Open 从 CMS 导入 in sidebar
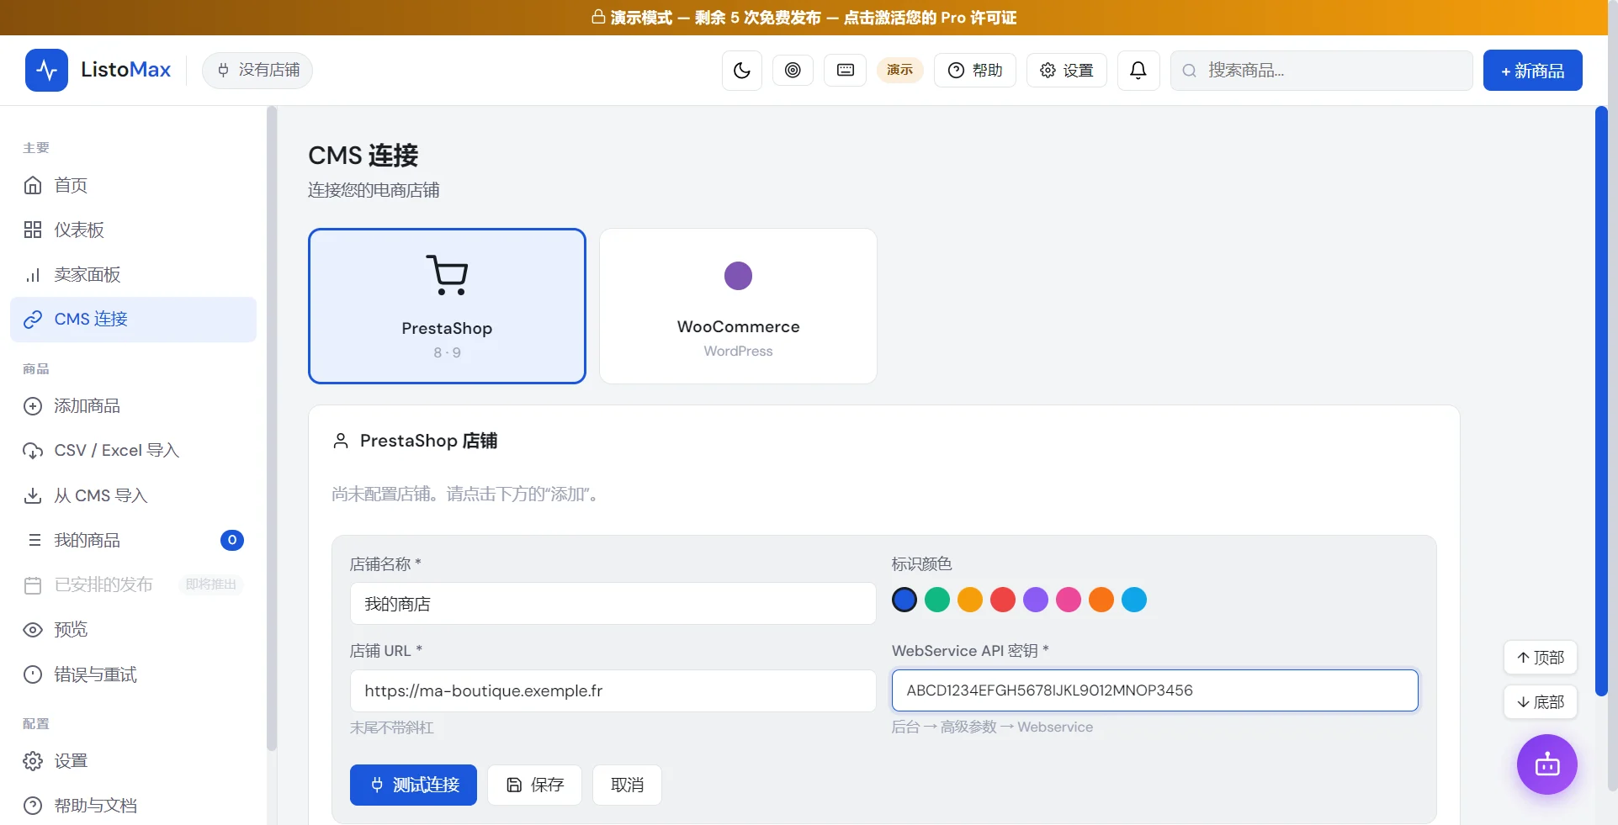 [x=133, y=495]
